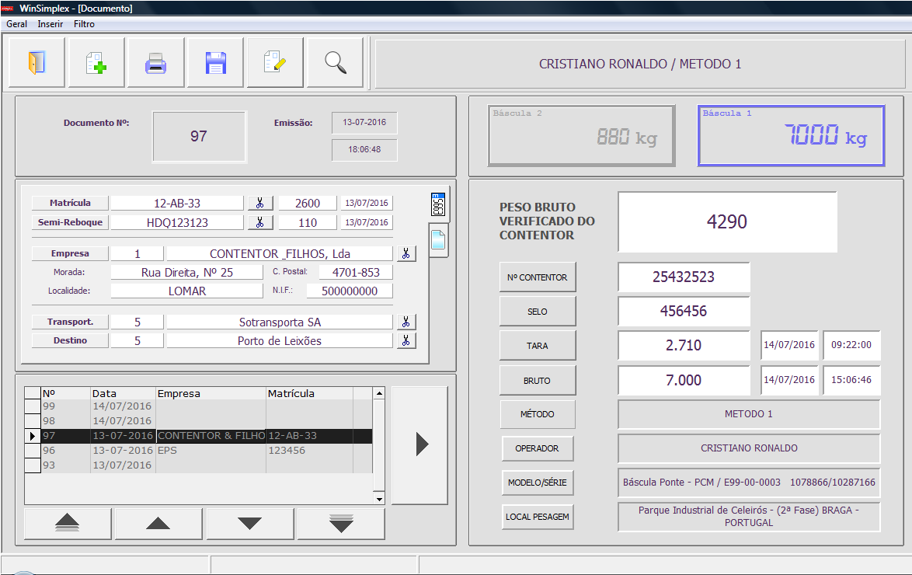Click the Transport. label button
Screen dimensions: 912x575
[x=70, y=322]
